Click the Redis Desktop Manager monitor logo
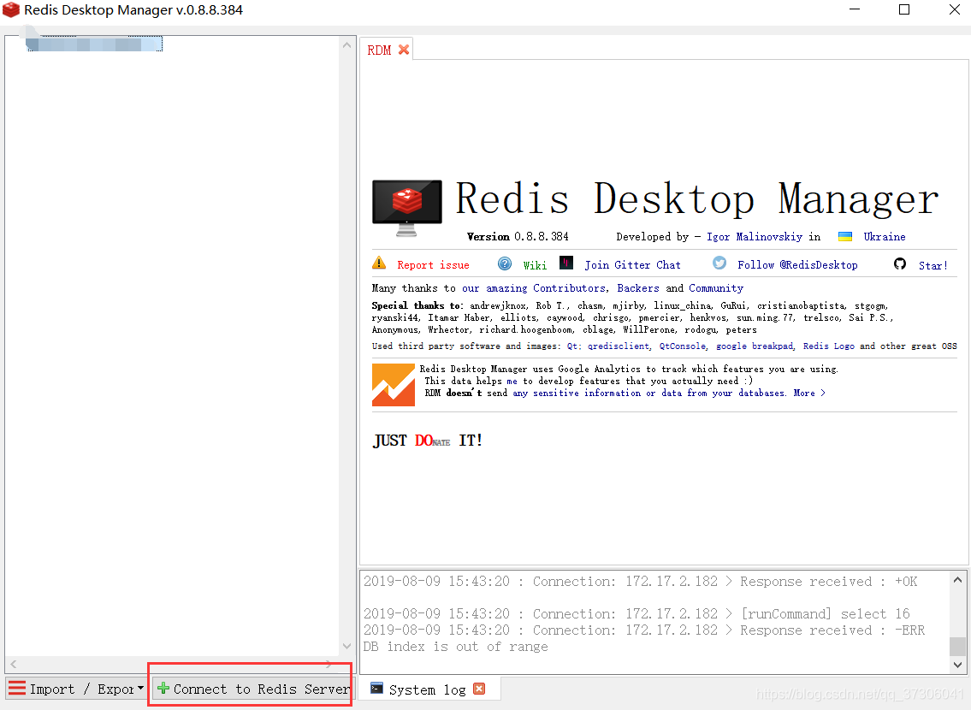The height and width of the screenshot is (710, 971). (407, 207)
